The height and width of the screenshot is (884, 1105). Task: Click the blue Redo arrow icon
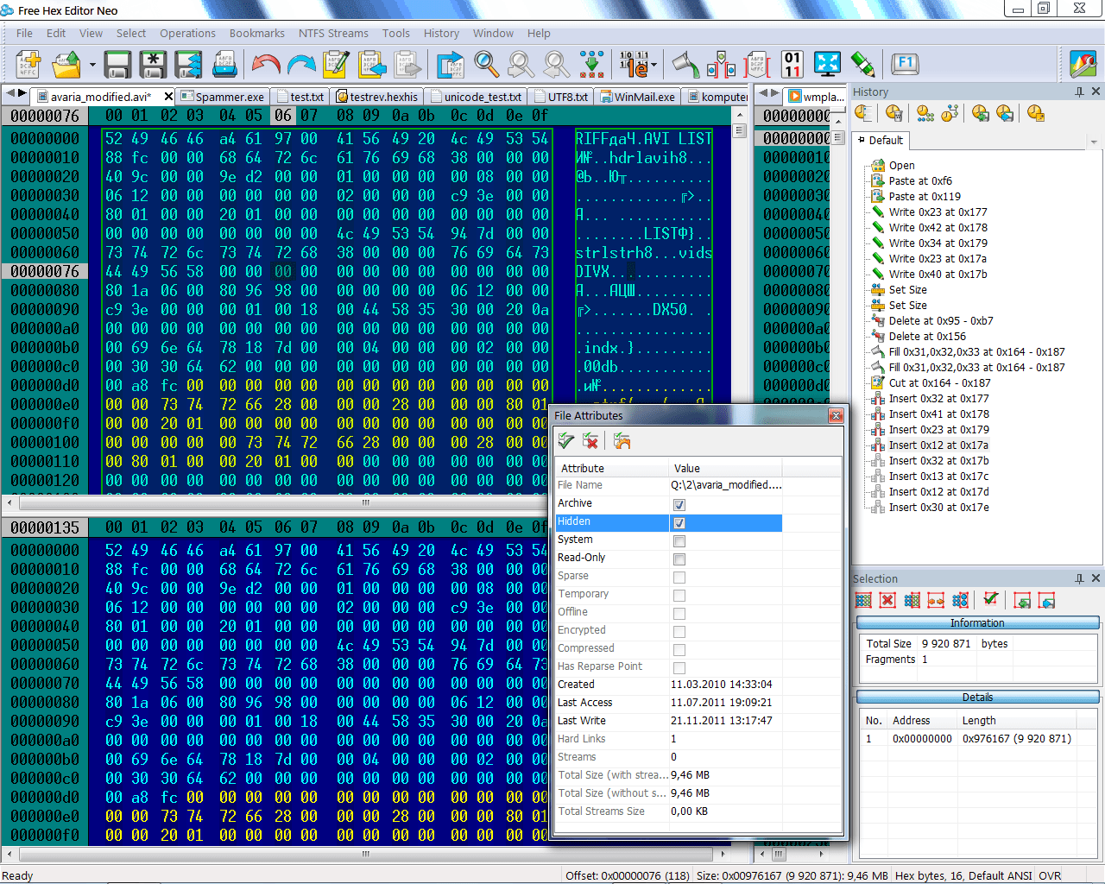tap(300, 64)
